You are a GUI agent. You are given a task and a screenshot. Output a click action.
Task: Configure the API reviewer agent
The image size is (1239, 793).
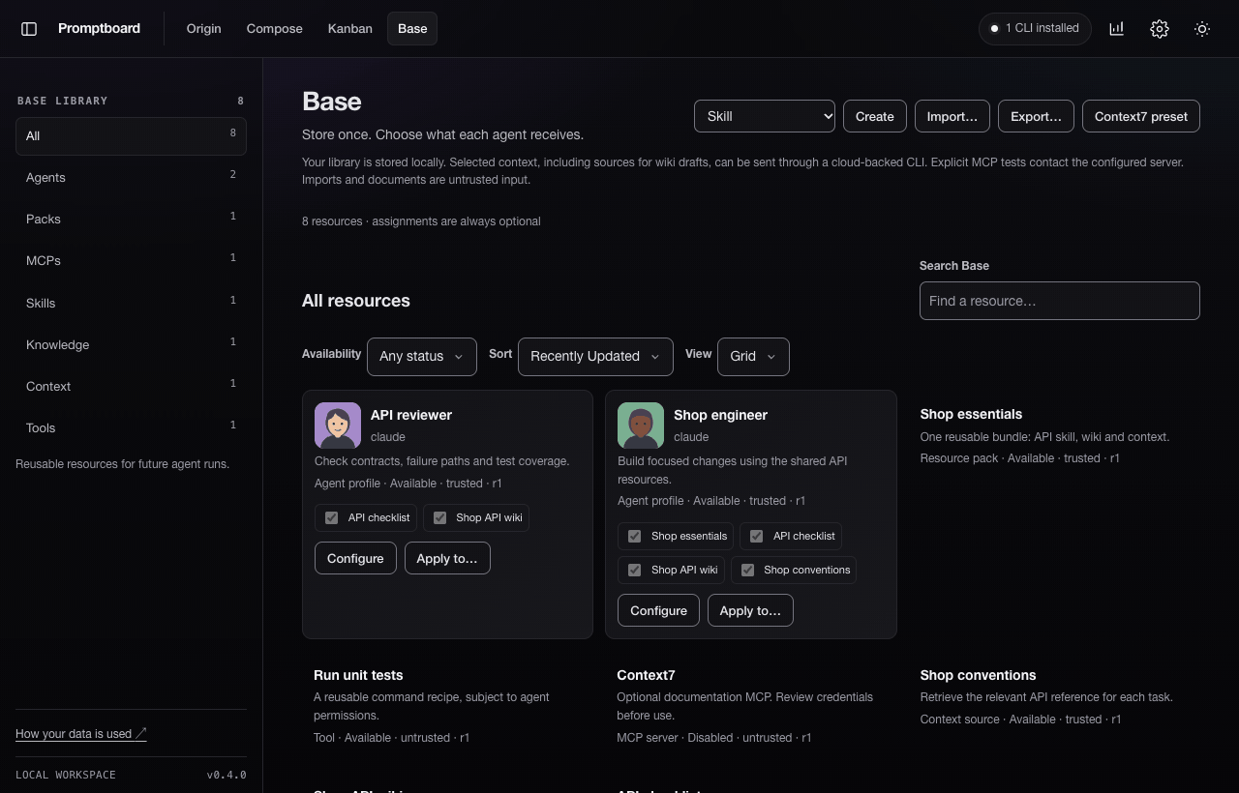355,559
